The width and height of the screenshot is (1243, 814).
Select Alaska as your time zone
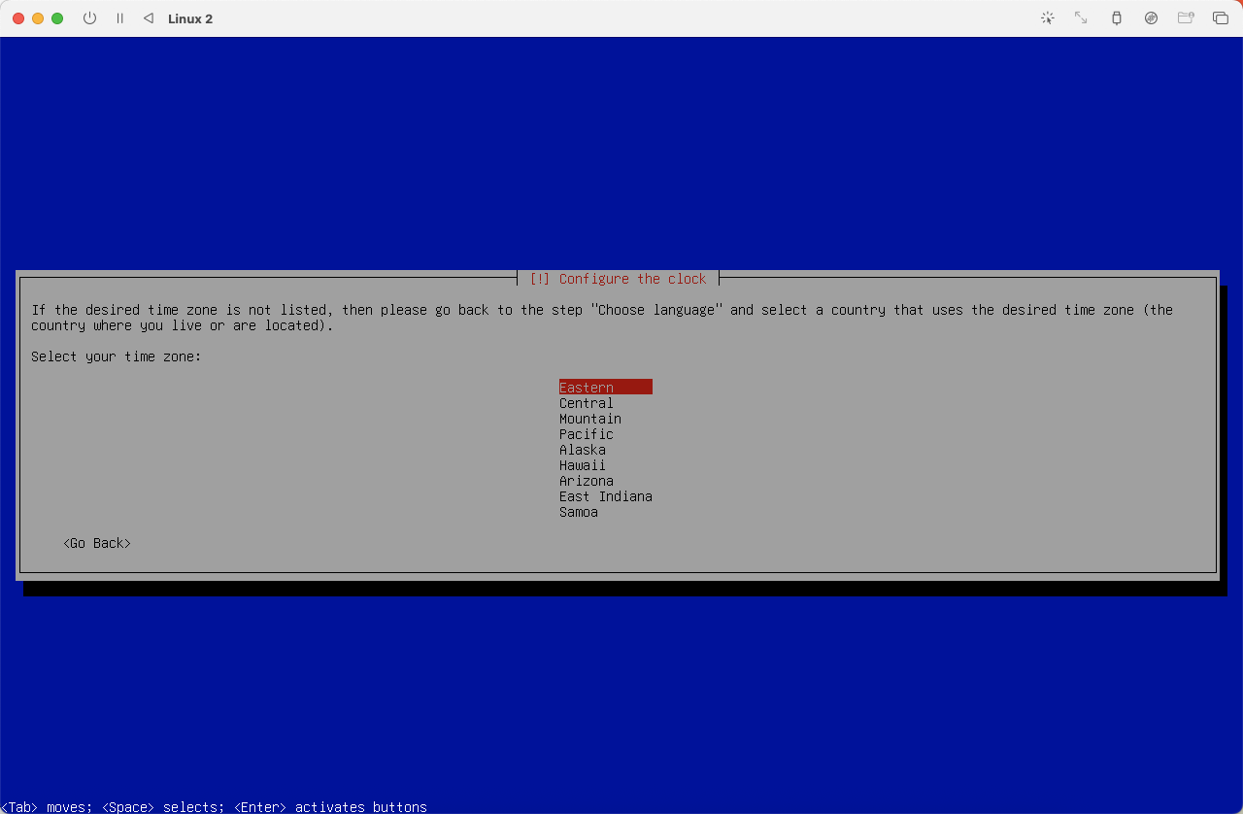(582, 450)
